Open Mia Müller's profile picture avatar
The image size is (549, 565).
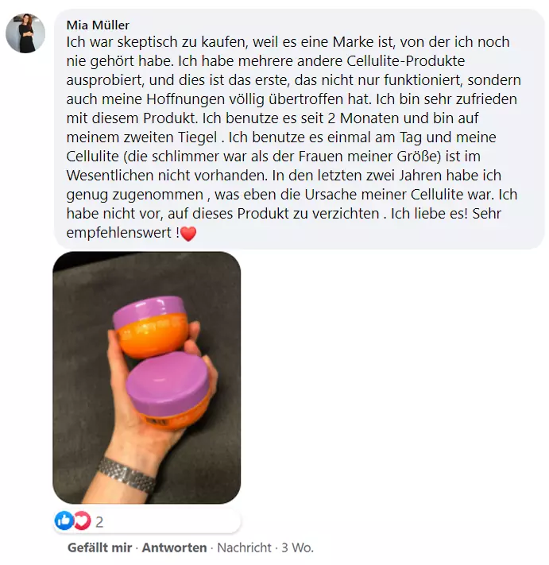pyautogui.click(x=25, y=33)
